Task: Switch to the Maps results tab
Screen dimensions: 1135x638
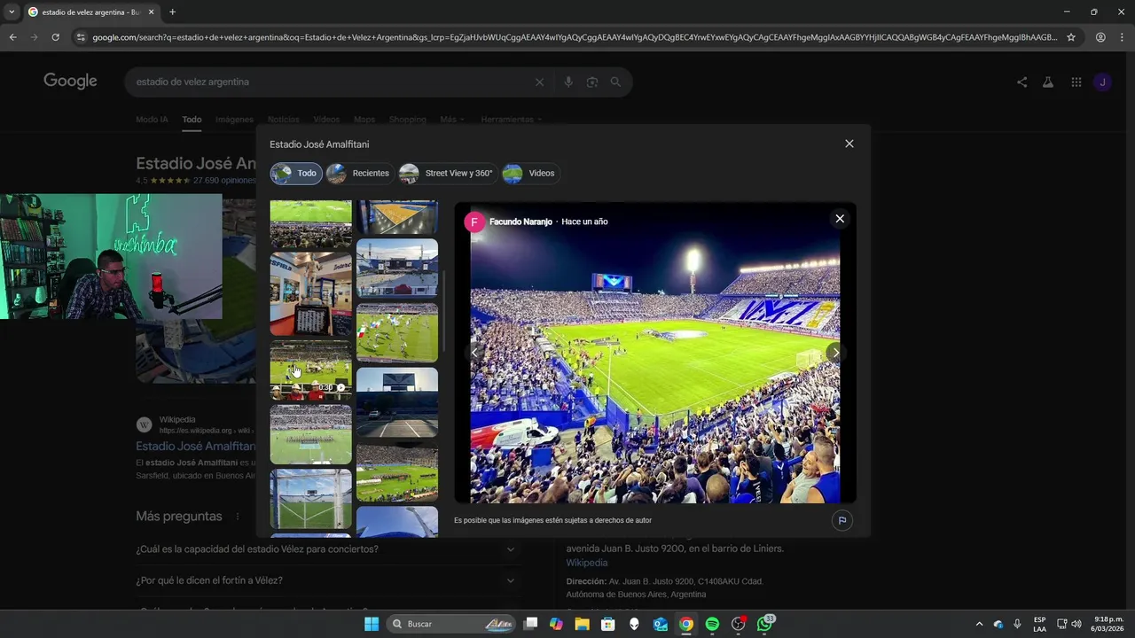Action: point(364,120)
